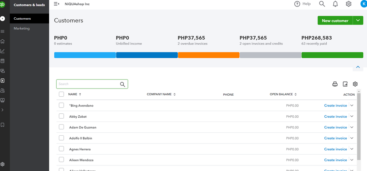Open customer table settings gear
The width and height of the screenshot is (367, 171).
click(355, 84)
